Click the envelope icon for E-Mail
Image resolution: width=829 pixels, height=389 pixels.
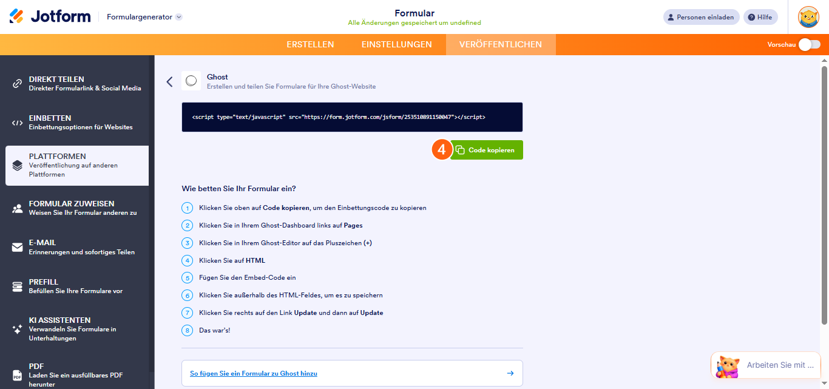pyautogui.click(x=18, y=248)
